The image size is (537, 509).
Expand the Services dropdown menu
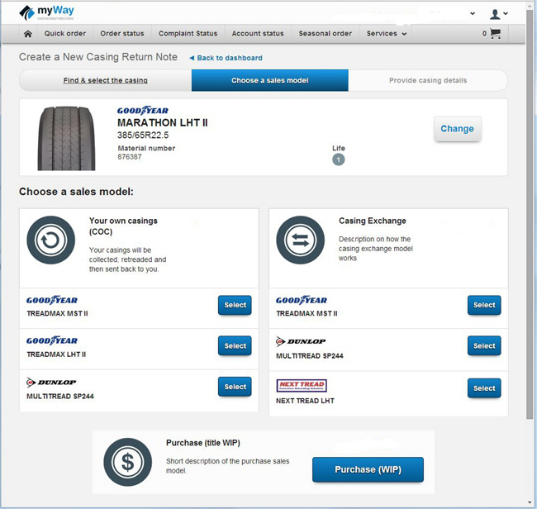[x=387, y=34]
